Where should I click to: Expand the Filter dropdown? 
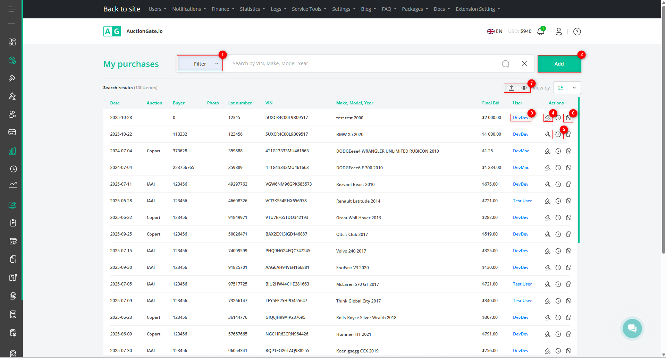[x=200, y=64]
